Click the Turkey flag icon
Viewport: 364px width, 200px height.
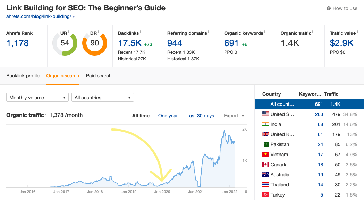265,194
